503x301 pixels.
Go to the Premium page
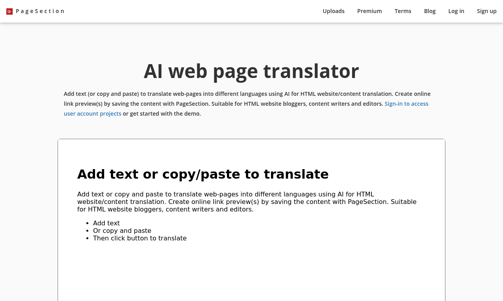pyautogui.click(x=369, y=11)
